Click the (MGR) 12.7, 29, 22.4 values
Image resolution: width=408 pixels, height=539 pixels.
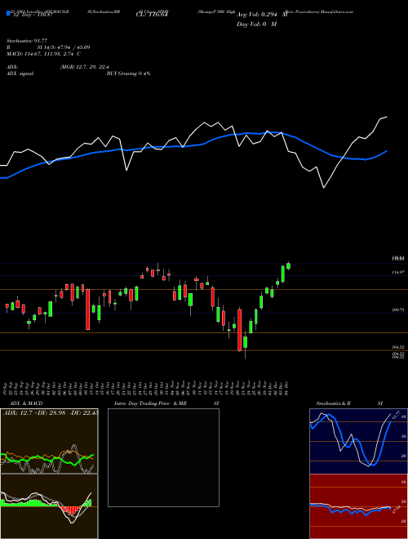click(84, 67)
